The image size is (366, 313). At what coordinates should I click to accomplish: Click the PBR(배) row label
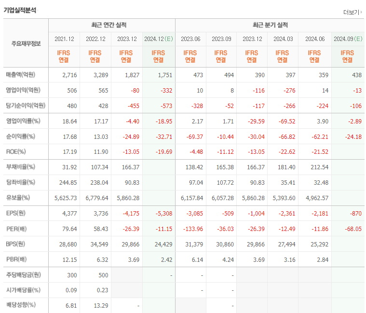coord(16,259)
